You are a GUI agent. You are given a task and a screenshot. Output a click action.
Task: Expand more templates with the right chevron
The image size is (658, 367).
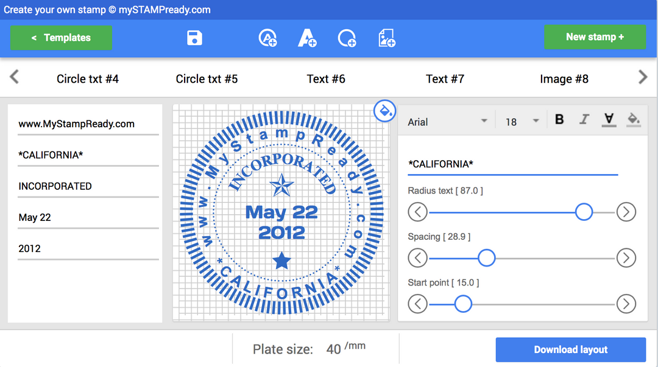(x=643, y=77)
